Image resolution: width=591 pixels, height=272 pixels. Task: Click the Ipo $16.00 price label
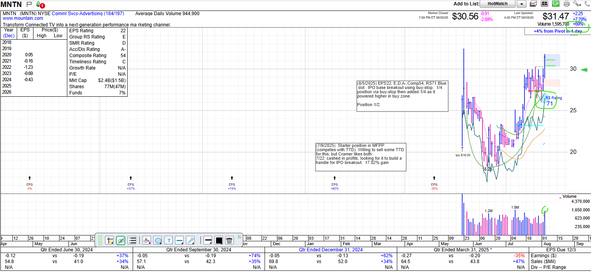(463, 155)
